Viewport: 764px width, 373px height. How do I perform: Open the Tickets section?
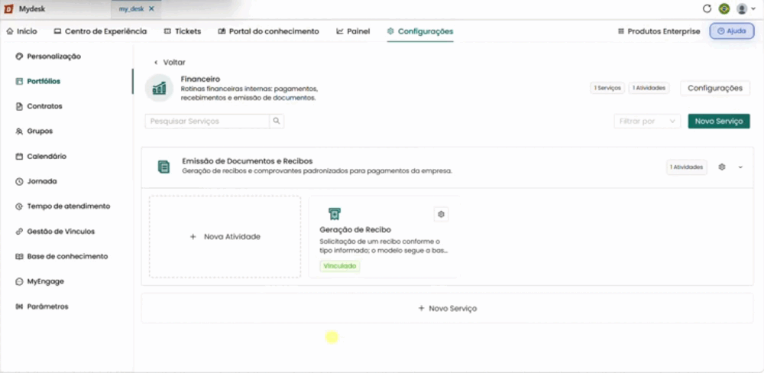[183, 31]
